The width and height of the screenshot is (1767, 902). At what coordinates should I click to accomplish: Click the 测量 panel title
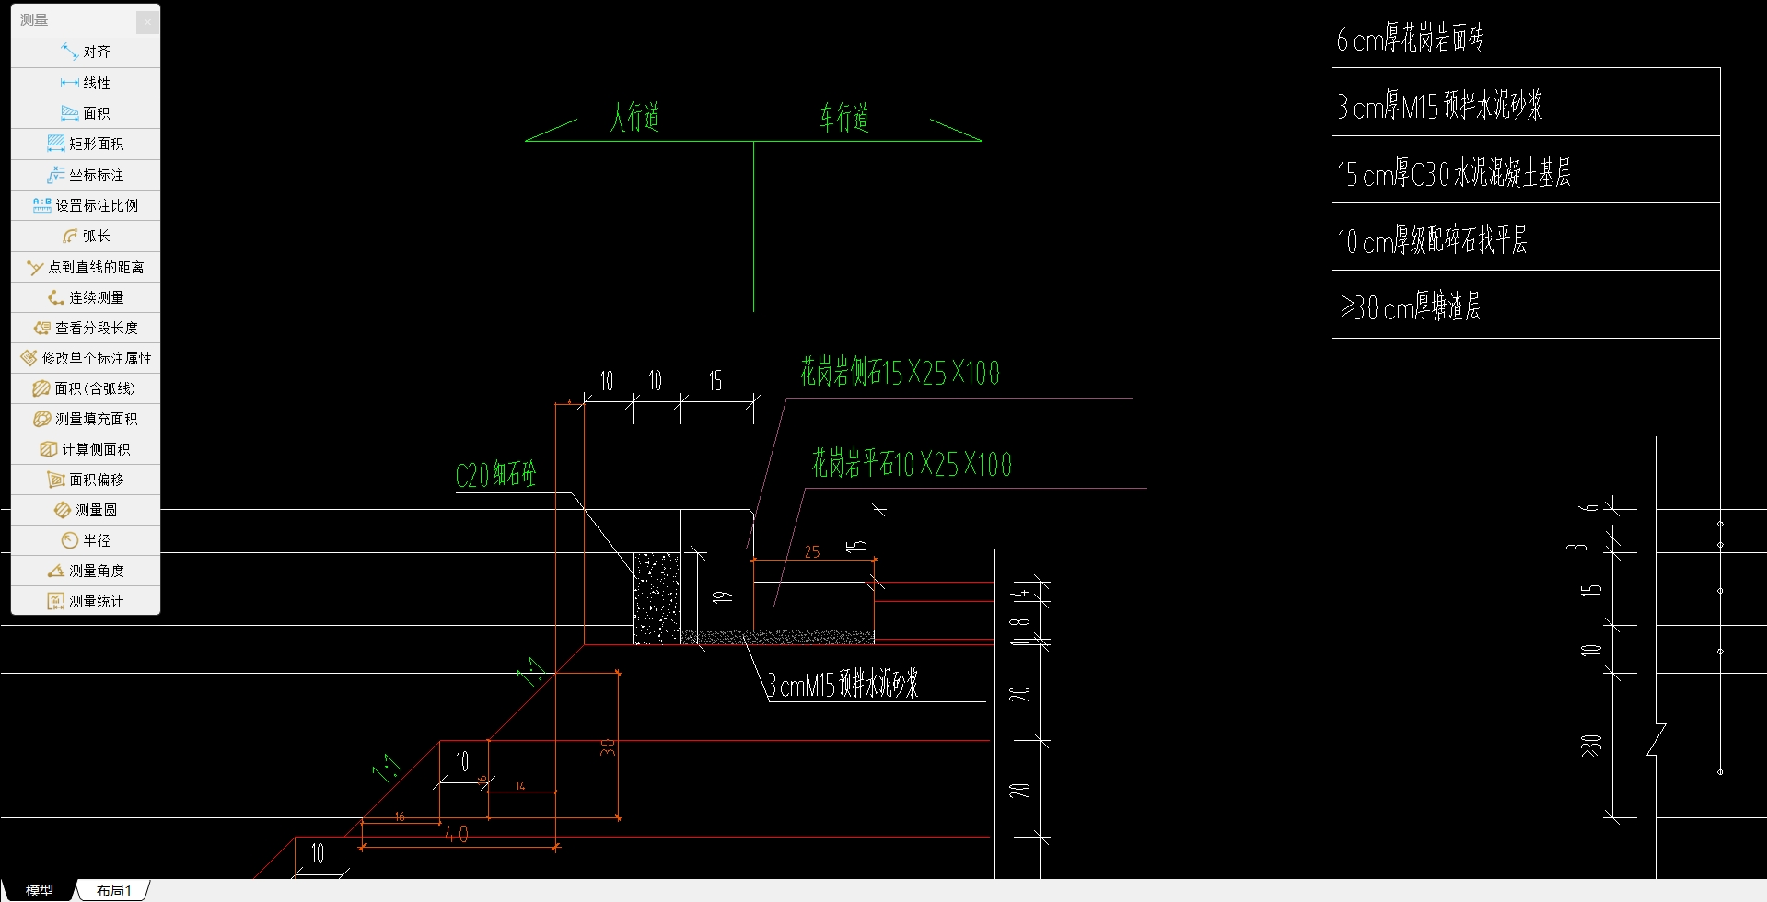click(34, 20)
